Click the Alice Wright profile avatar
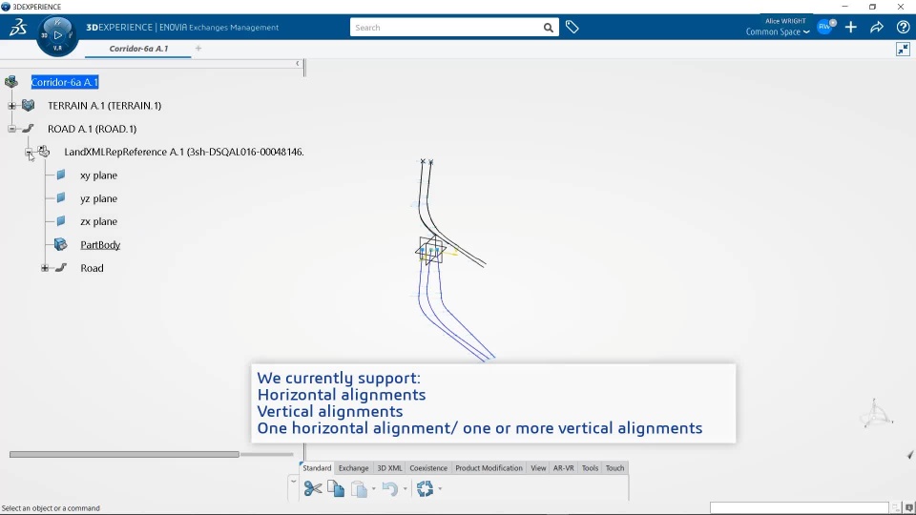This screenshot has width=916, height=515. (826, 27)
